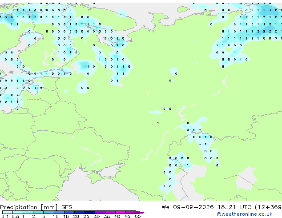
Task: Click the 'We 09-09-2026 18..21 UTC' timestamp
Action: (206, 207)
